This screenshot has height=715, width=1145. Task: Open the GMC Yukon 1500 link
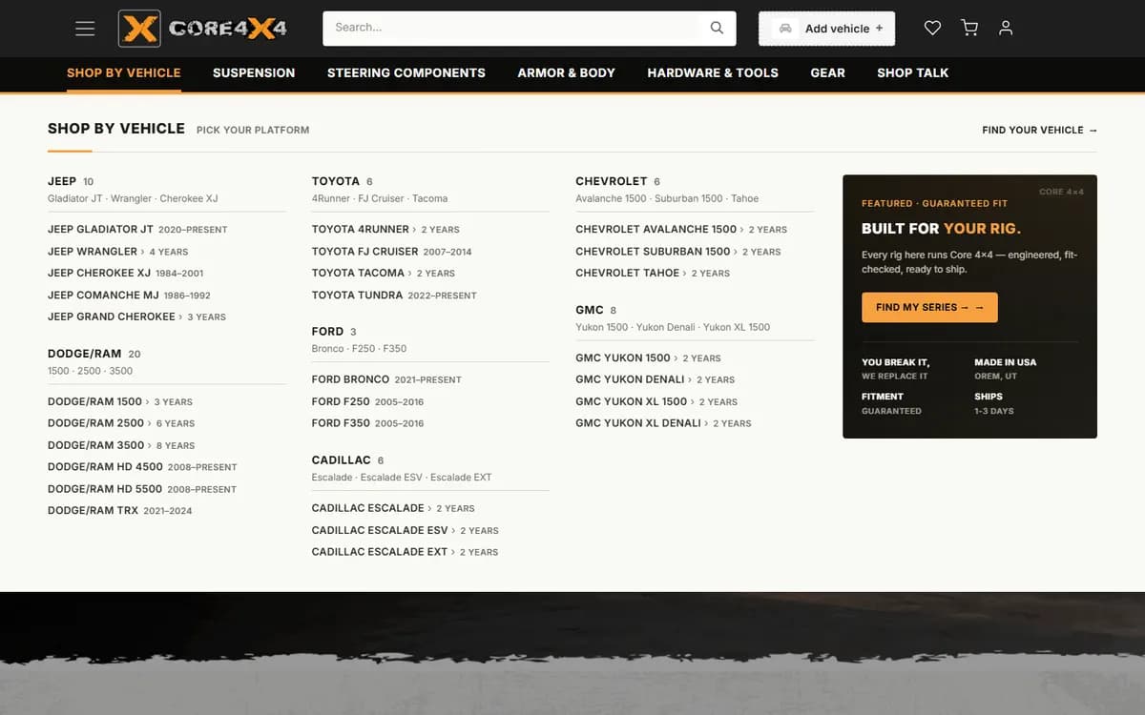(x=623, y=357)
